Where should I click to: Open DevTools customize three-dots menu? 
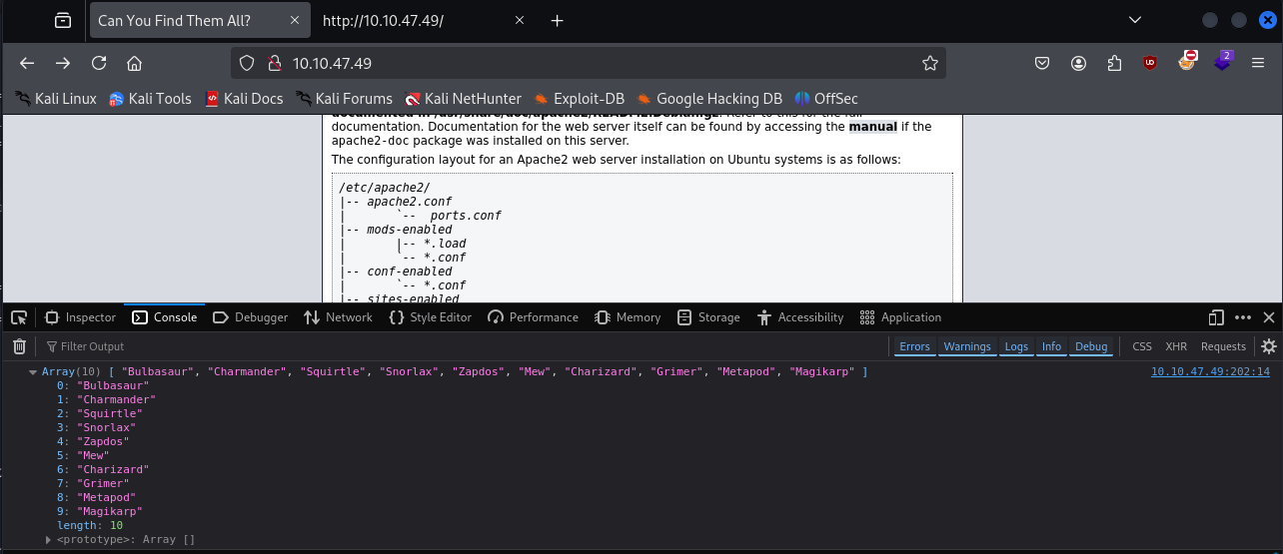coord(1243,317)
